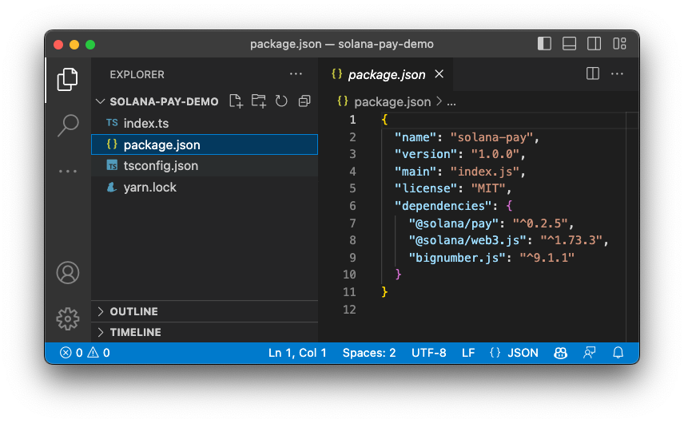This screenshot has height=423, width=684.
Task: Click the feedback icon in the status bar
Action: (590, 353)
